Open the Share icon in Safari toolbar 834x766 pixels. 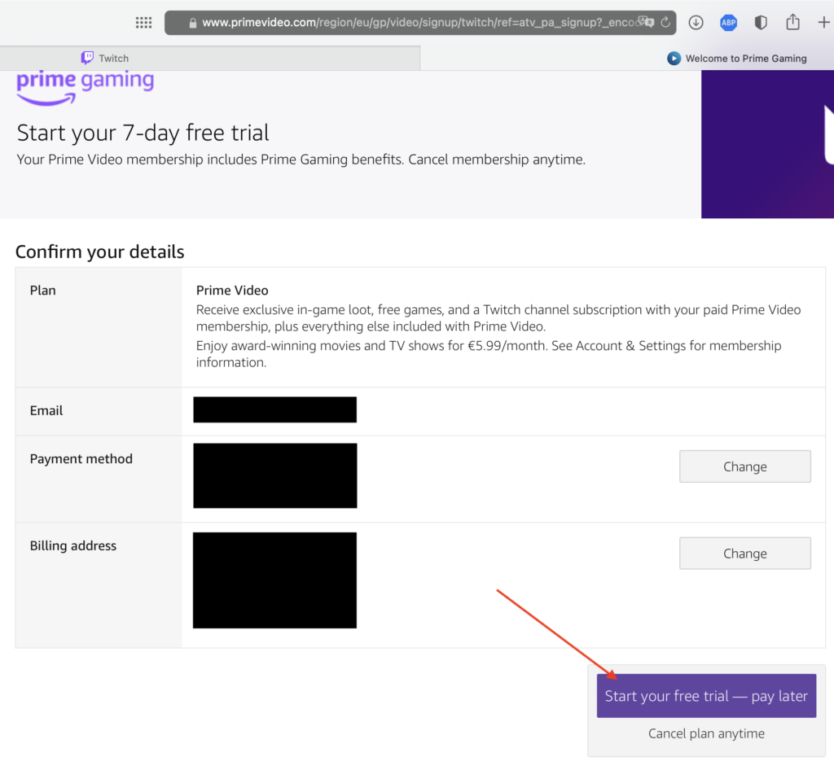792,23
